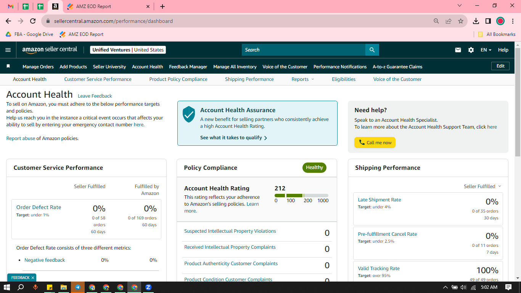Viewport: 521px width, 293px height.
Task: Open the Seller Fulfilled dropdown in Shipping Performance
Action: coord(482,187)
